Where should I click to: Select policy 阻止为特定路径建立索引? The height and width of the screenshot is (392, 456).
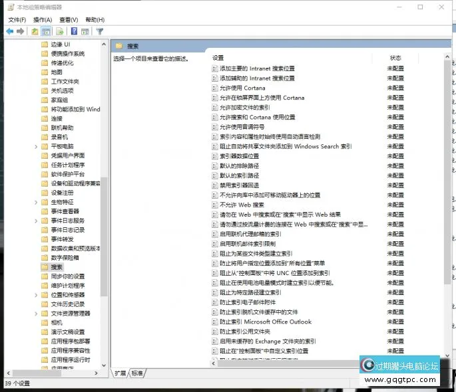pyautogui.click(x=250, y=293)
